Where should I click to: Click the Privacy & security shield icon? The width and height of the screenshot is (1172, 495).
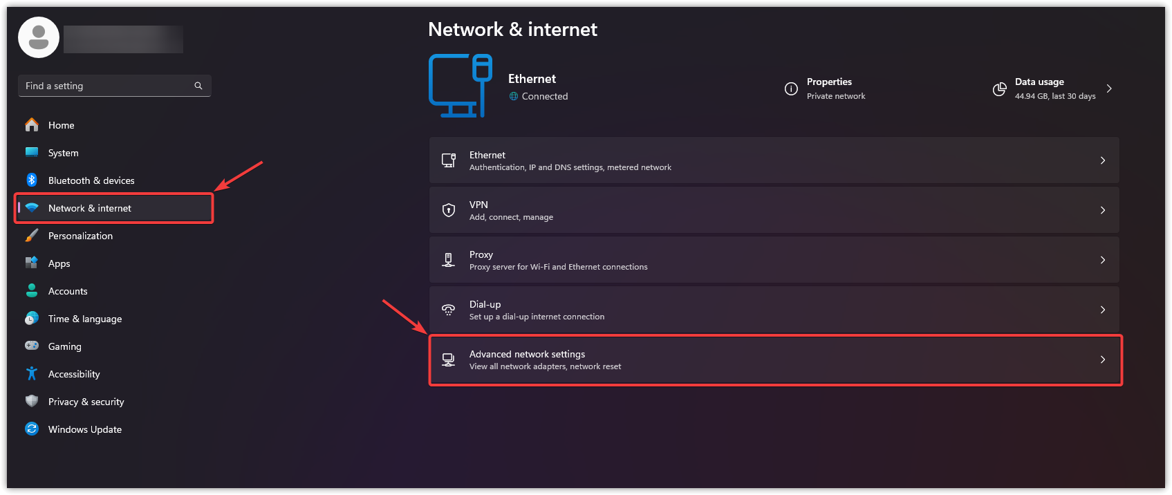(32, 402)
